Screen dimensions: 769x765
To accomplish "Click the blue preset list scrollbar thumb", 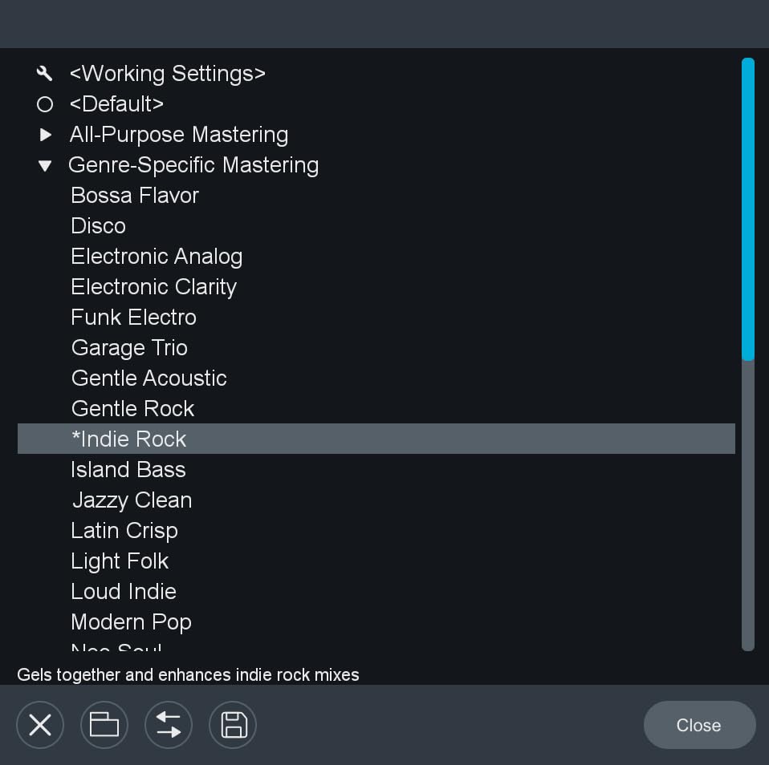I will pyautogui.click(x=748, y=208).
